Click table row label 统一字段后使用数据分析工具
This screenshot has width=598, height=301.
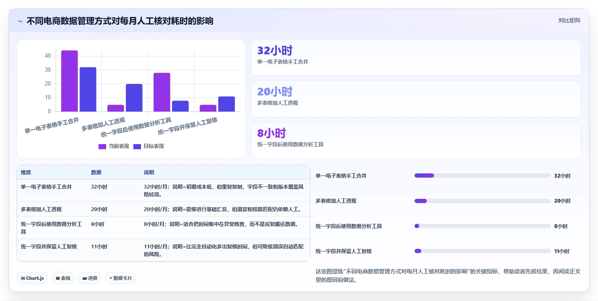(51, 228)
